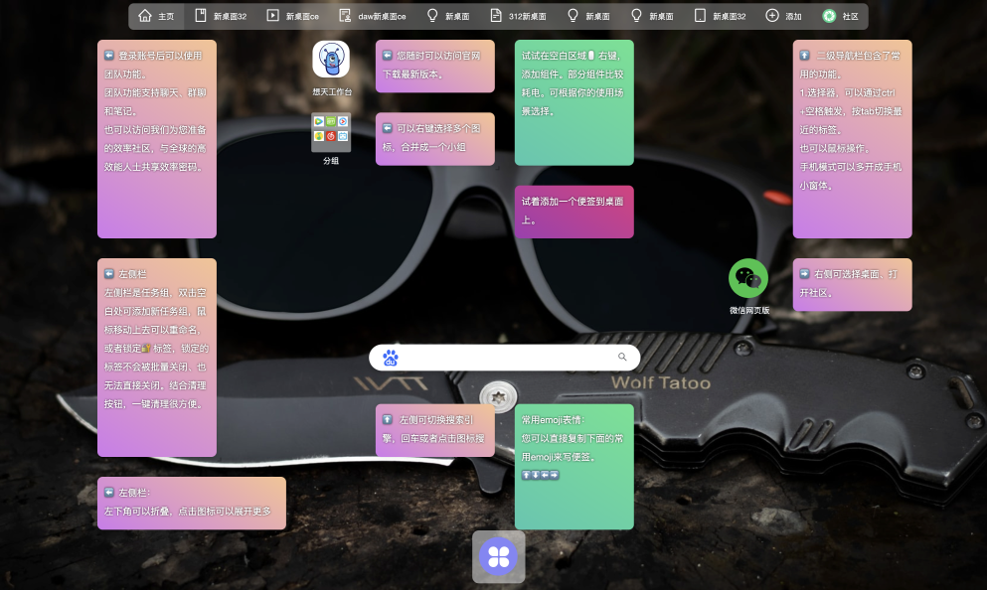Open the daw新桌面ce tab
The height and width of the screenshot is (590, 987).
pyautogui.click(x=373, y=16)
